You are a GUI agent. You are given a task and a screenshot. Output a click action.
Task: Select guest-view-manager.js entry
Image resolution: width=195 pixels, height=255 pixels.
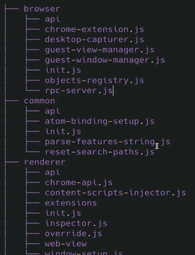100,50
